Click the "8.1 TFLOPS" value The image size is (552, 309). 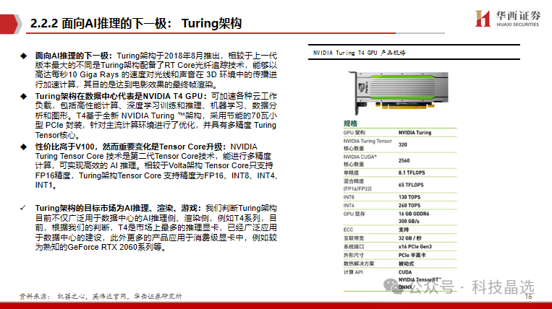(x=412, y=173)
